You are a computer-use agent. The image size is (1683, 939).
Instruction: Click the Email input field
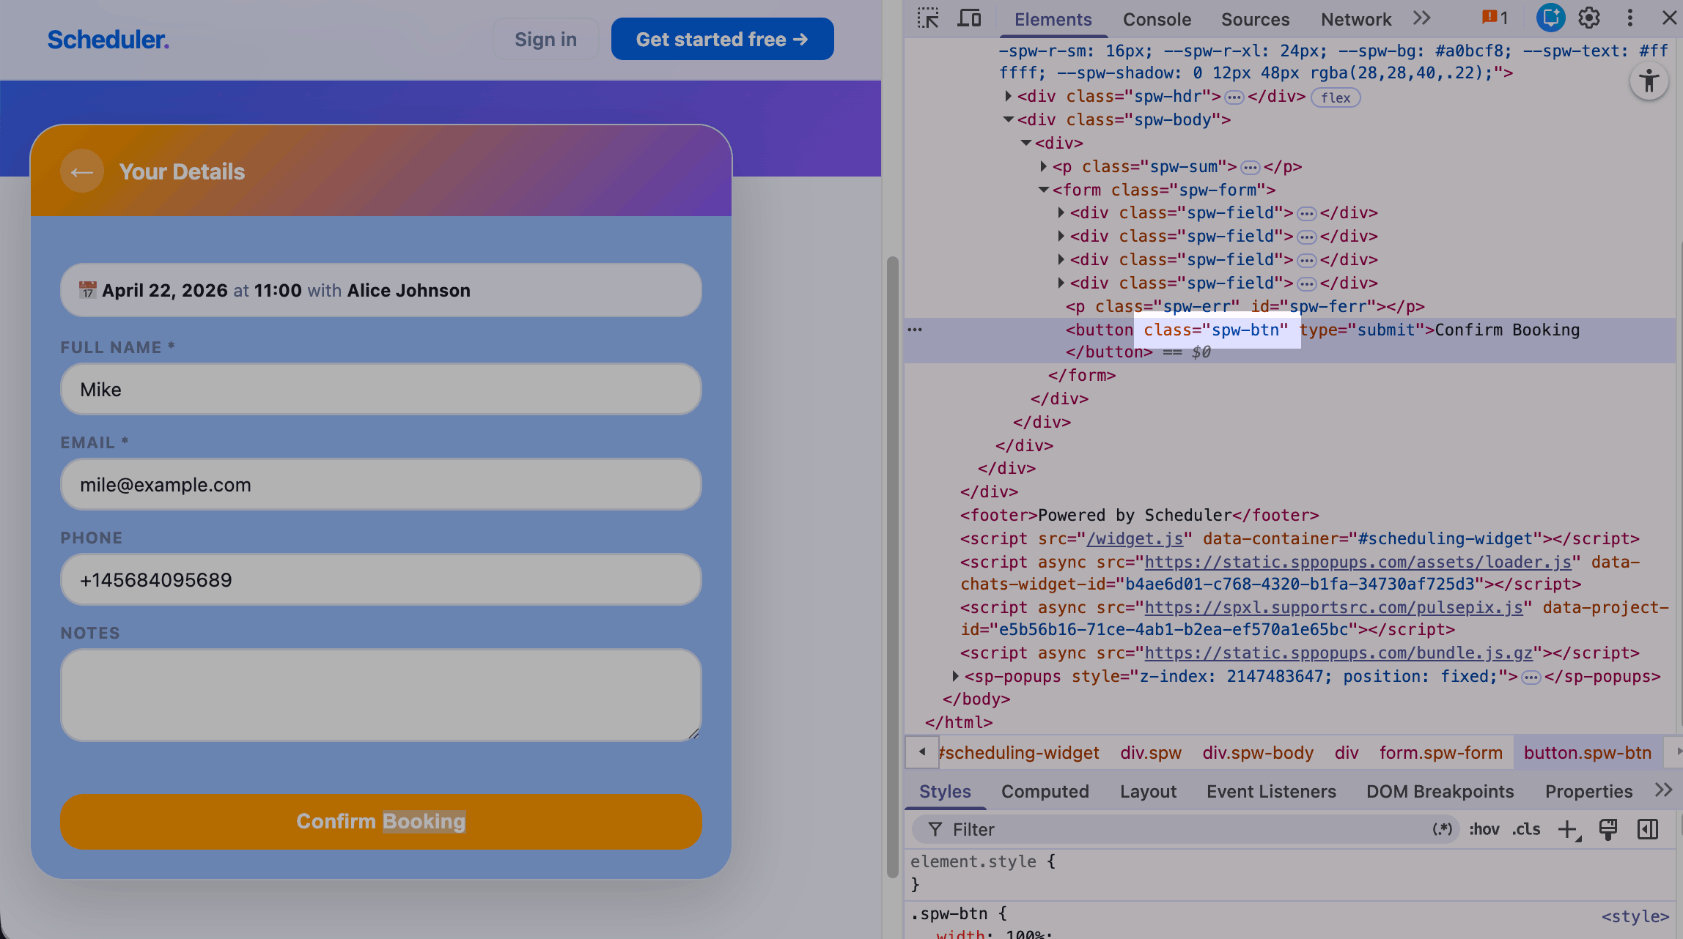tap(380, 485)
